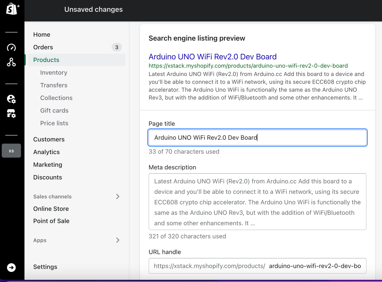Go to Marketing section
This screenshot has width=382, height=282.
[x=48, y=165]
